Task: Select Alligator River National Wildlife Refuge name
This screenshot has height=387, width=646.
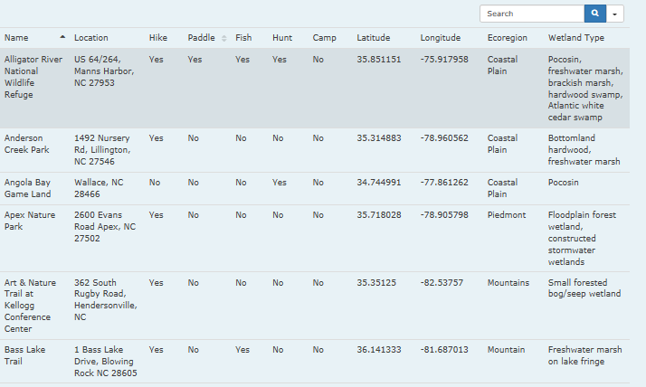Action: coord(33,77)
